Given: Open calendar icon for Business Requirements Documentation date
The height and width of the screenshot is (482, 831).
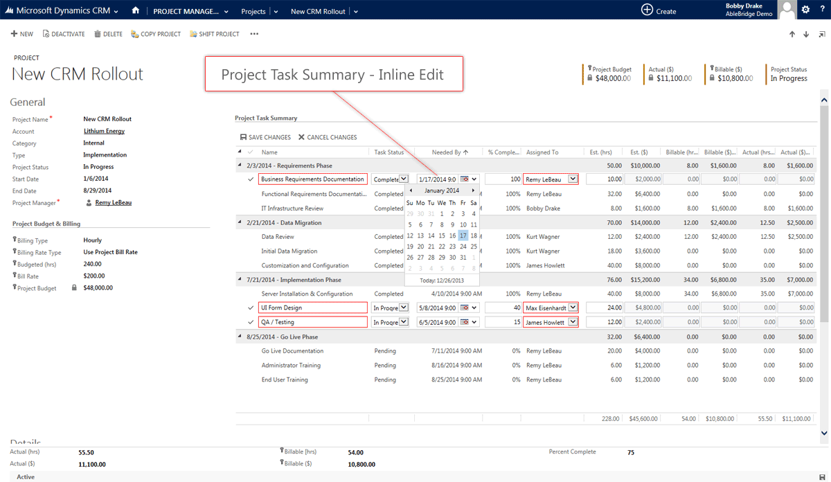Looking at the screenshot, I should [465, 179].
